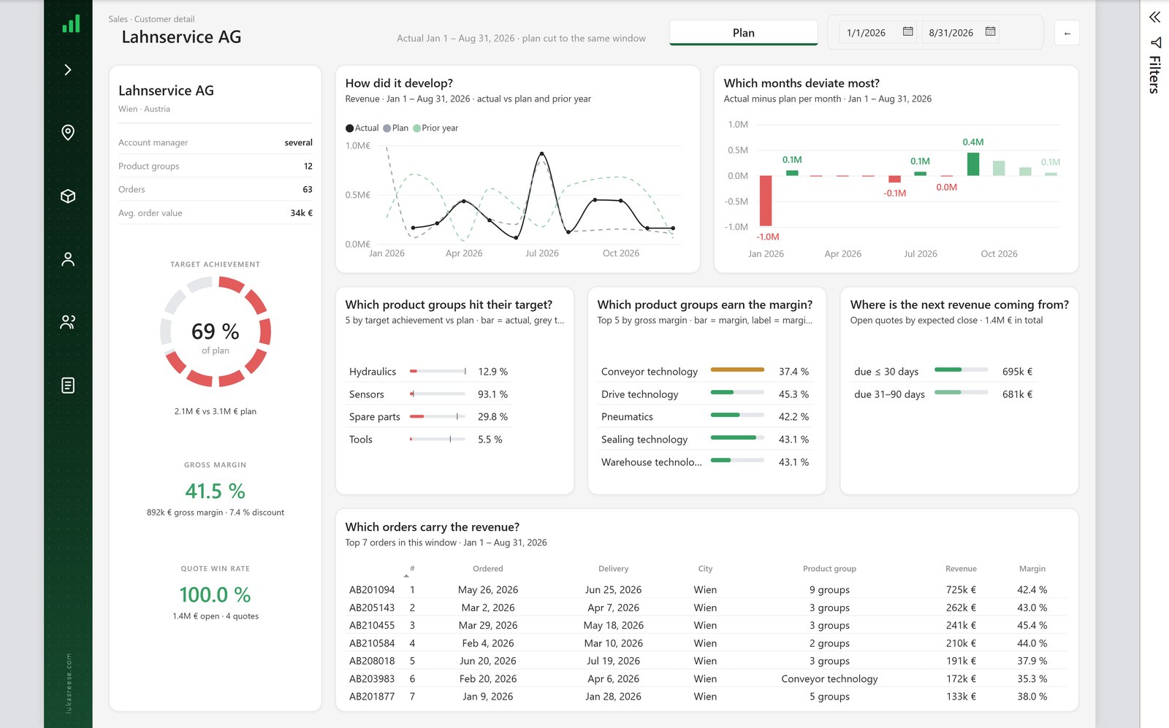This screenshot has width=1169, height=728.
Task: Click the 'due 31–90 days' quote row
Action: pyautogui.click(x=943, y=394)
